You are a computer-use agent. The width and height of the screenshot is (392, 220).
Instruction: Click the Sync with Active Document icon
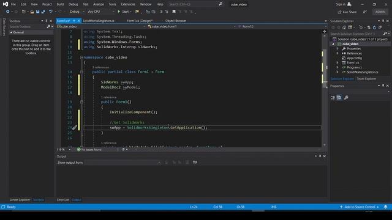[x=369, y=28]
